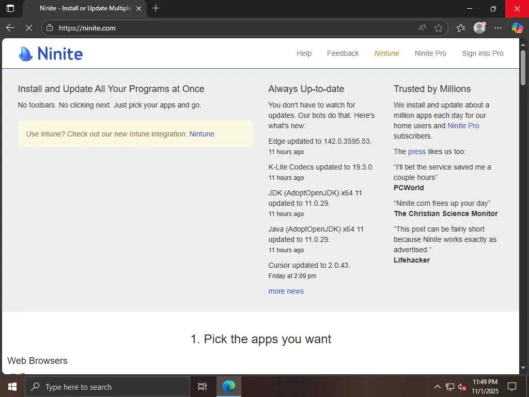Click the more news link
529x397 pixels.
pyautogui.click(x=286, y=291)
